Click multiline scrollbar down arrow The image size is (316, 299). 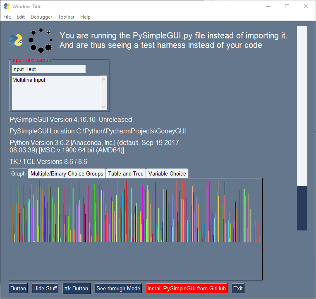click(103, 107)
